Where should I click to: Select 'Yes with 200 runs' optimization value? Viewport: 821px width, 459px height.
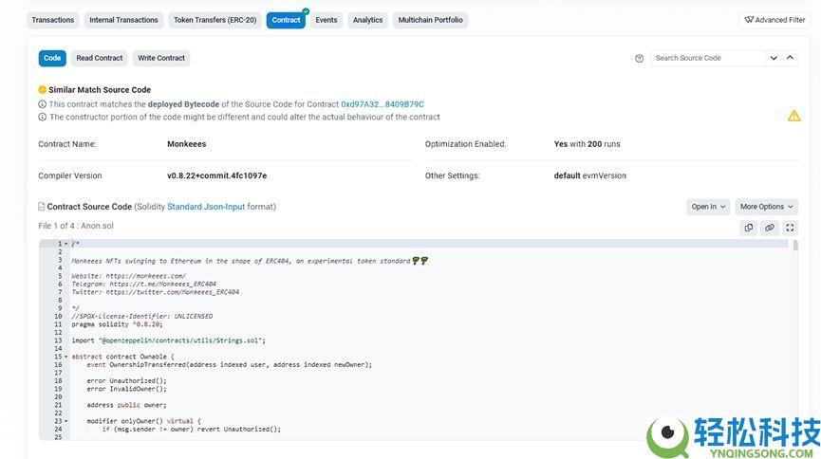[x=587, y=144]
